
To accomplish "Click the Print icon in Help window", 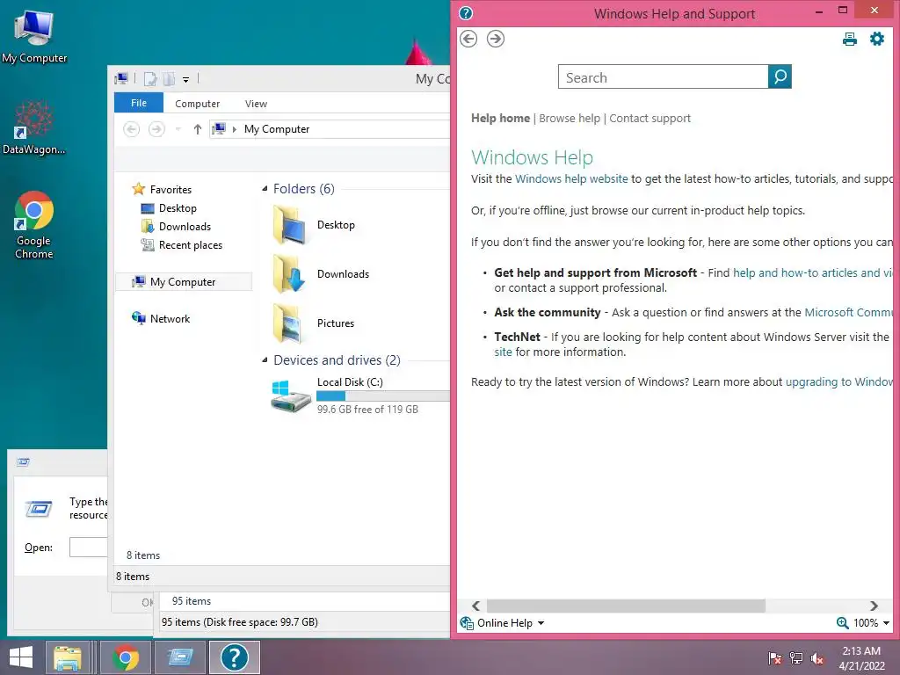I will (850, 39).
